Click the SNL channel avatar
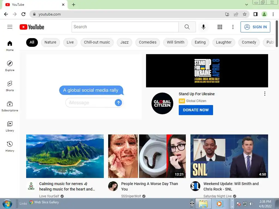This screenshot has height=209, width=279. coord(195,186)
